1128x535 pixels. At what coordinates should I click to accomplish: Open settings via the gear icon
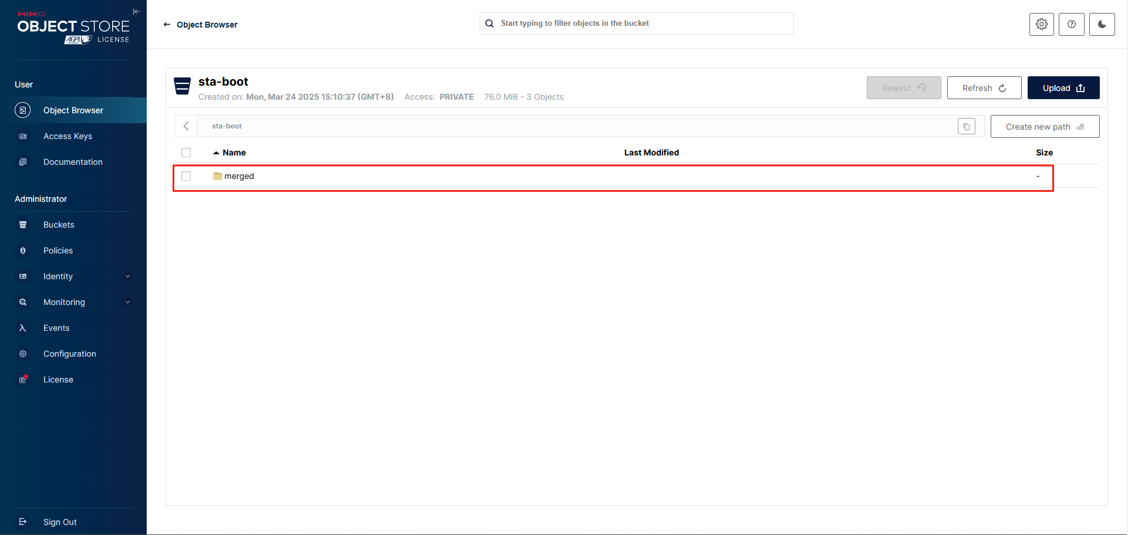tap(1042, 24)
